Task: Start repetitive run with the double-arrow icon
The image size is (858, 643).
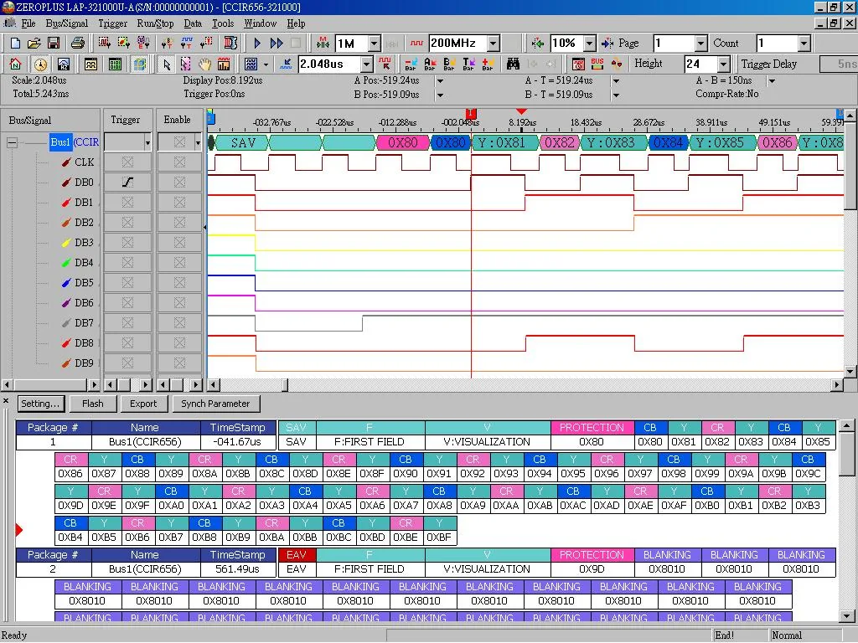Action: tap(277, 44)
